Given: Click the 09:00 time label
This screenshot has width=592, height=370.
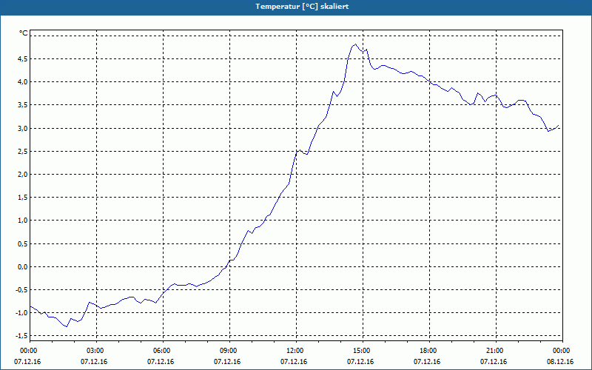Looking at the screenshot, I should point(229,351).
